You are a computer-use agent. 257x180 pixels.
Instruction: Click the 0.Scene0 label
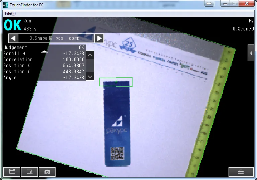click(x=243, y=29)
